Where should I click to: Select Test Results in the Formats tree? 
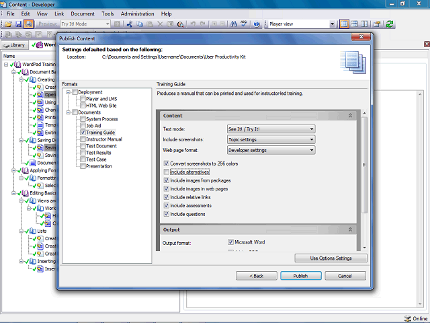(99, 153)
